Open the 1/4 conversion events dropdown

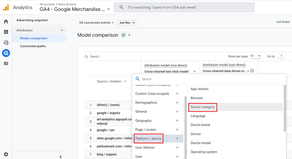click(96, 23)
